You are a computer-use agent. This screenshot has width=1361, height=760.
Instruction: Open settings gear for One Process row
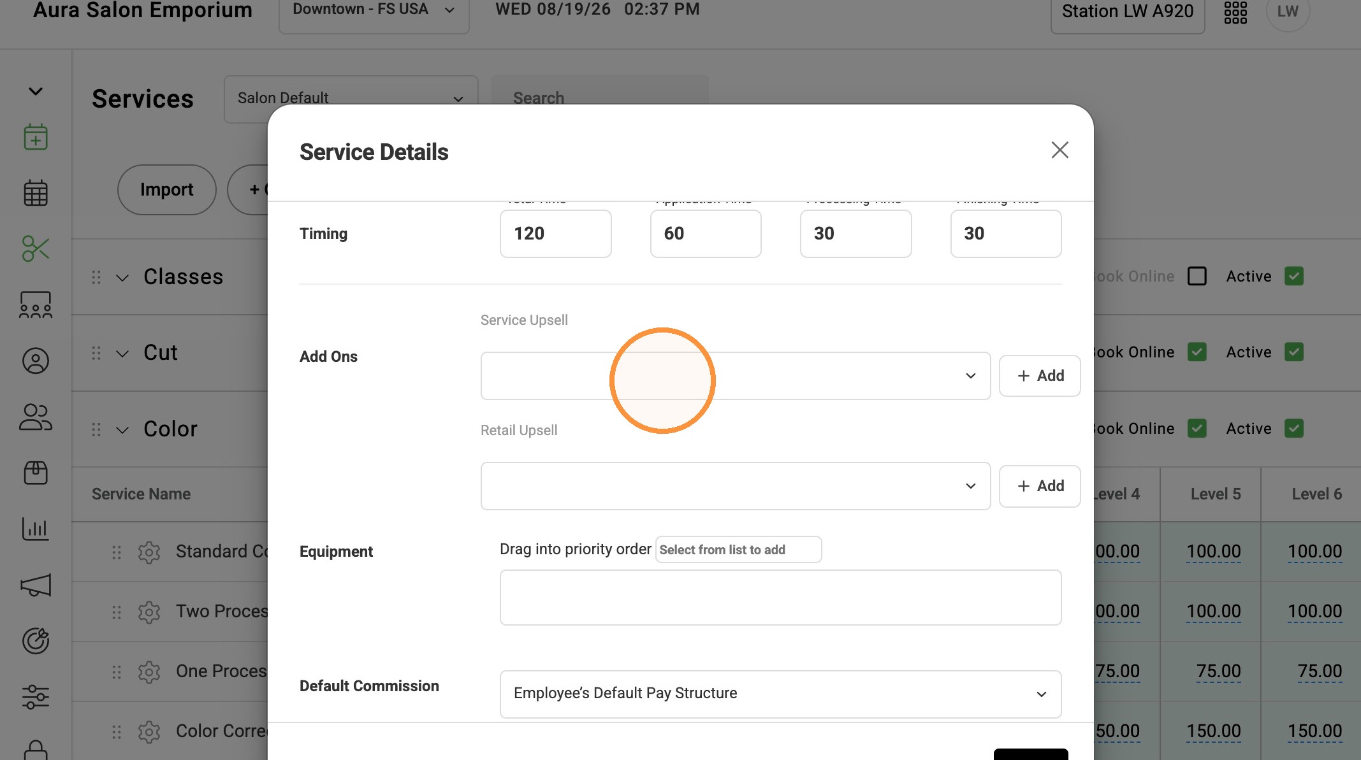pos(149,671)
